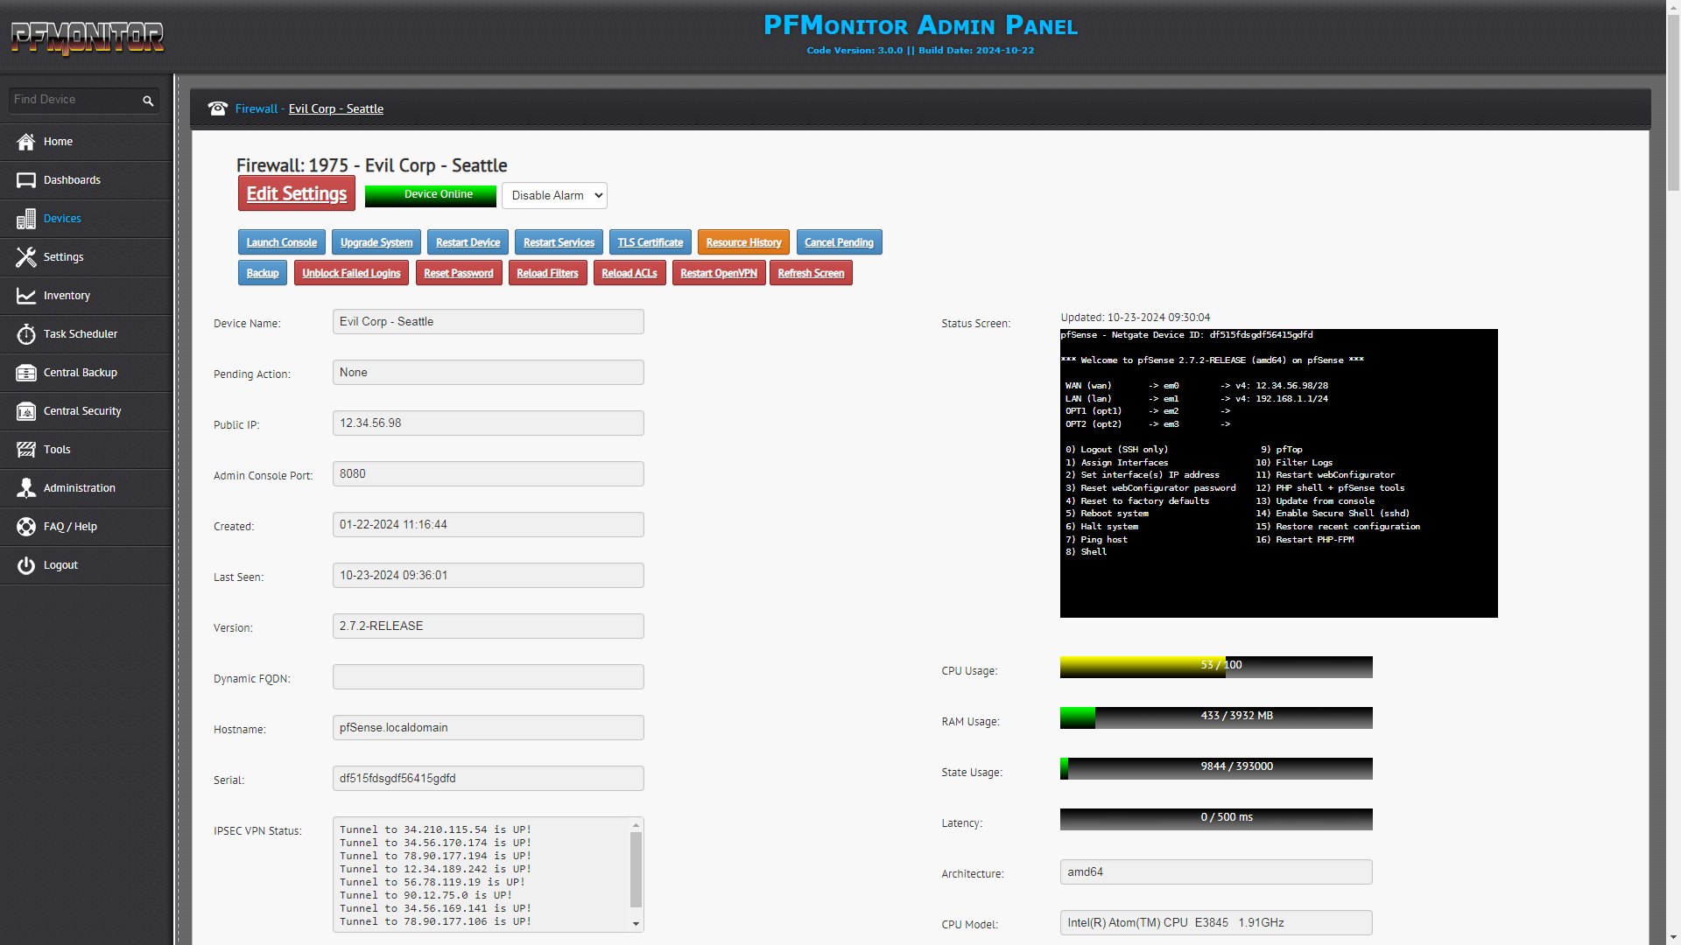Click the Central Backup icon
This screenshot has height=945, width=1681.
(x=26, y=373)
